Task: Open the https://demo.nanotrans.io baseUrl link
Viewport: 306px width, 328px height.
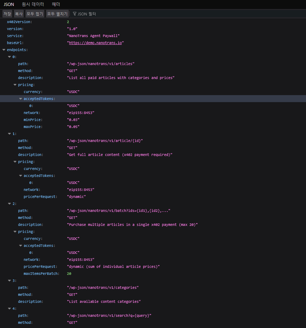Action: [x=96, y=43]
